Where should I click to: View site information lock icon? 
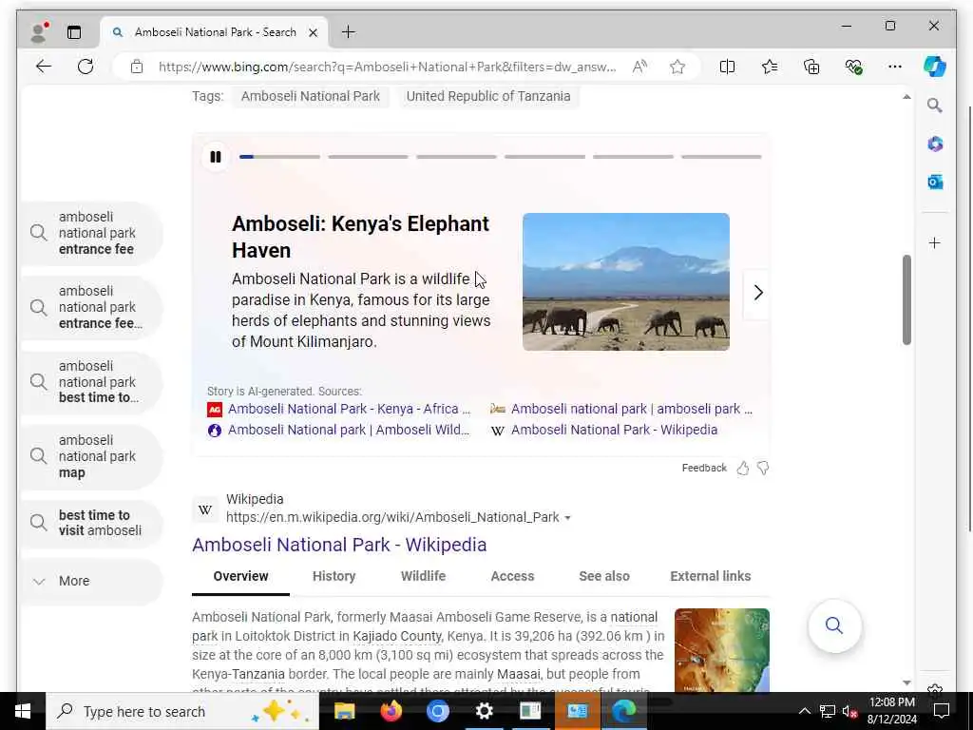[137, 67]
